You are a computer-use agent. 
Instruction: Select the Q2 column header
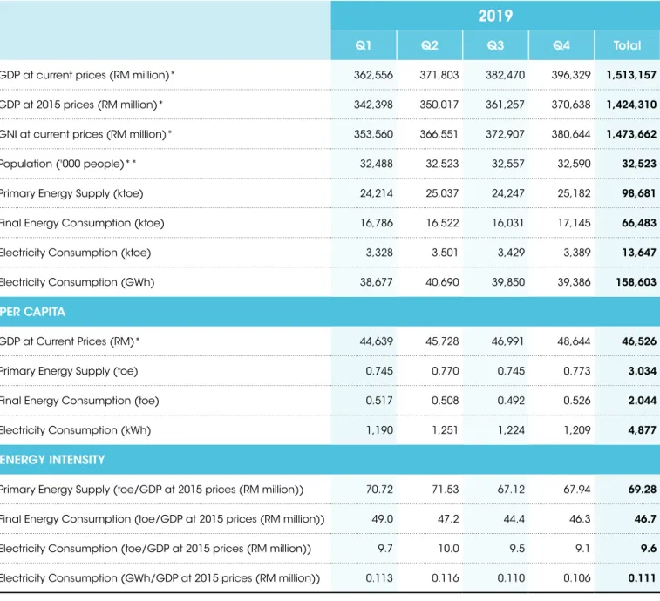pyautogui.click(x=430, y=45)
